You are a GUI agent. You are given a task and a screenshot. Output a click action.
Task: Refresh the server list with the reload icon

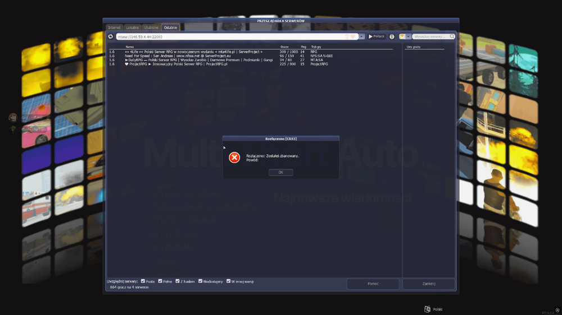coord(110,36)
